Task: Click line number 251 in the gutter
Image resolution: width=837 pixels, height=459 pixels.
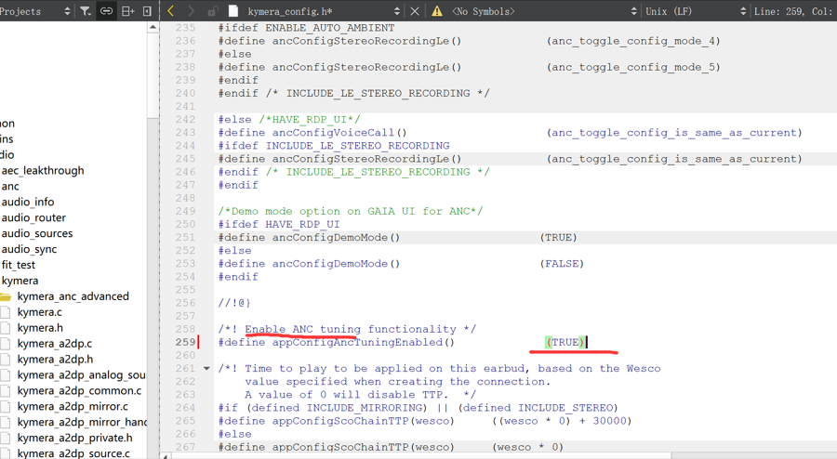Action: coord(185,237)
